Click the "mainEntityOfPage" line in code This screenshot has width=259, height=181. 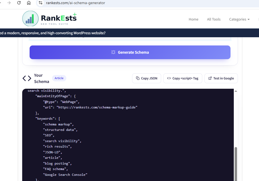55,96
